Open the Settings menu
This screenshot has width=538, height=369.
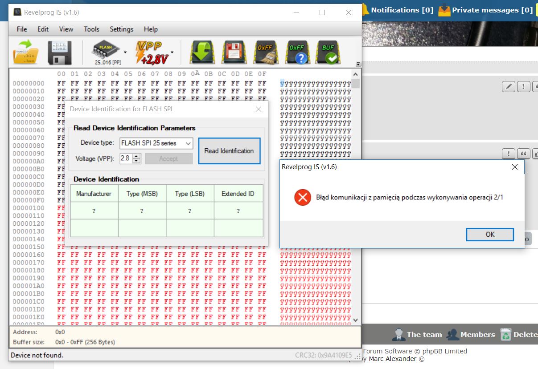[x=121, y=29]
